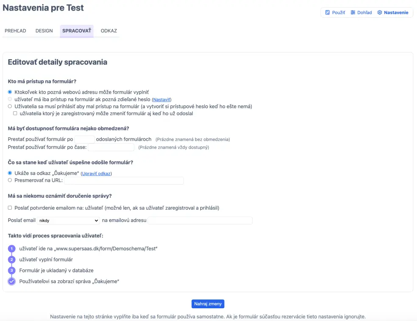The width and height of the screenshot is (417, 321).
Task: Go to the PREHĽAD tab
Action: point(15,31)
